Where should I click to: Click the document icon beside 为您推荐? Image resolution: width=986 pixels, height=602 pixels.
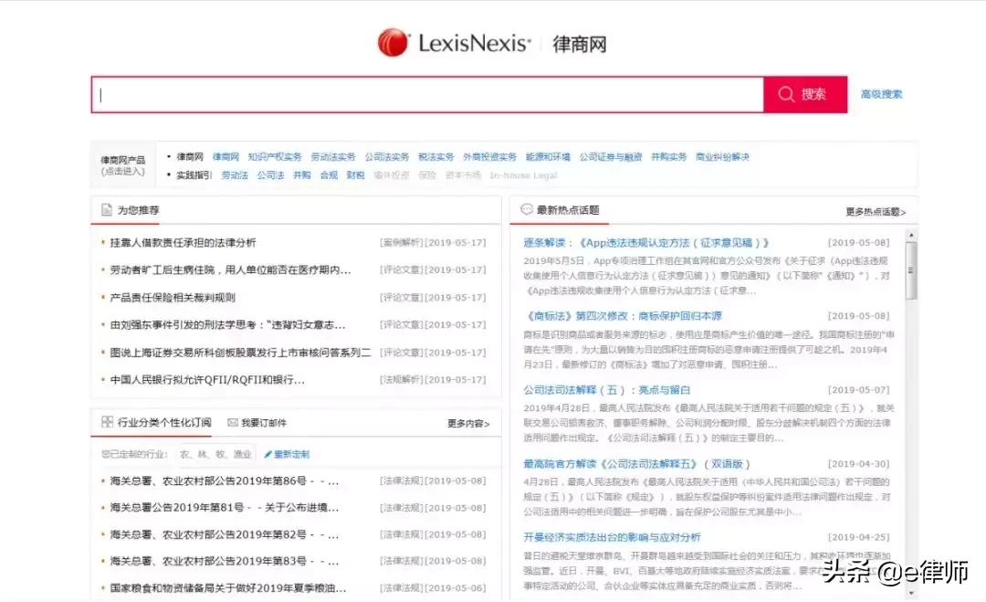[106, 209]
